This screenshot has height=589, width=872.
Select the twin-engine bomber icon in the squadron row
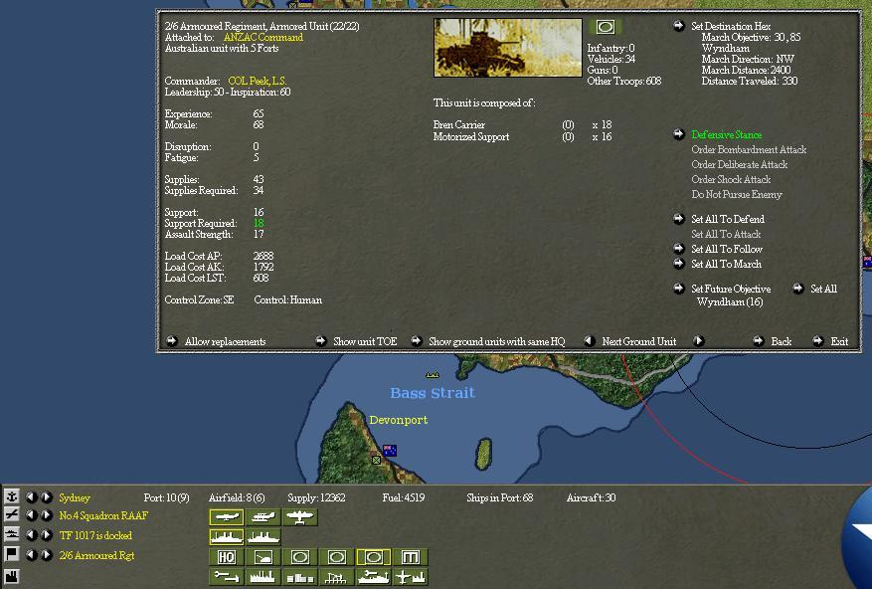coord(299,517)
